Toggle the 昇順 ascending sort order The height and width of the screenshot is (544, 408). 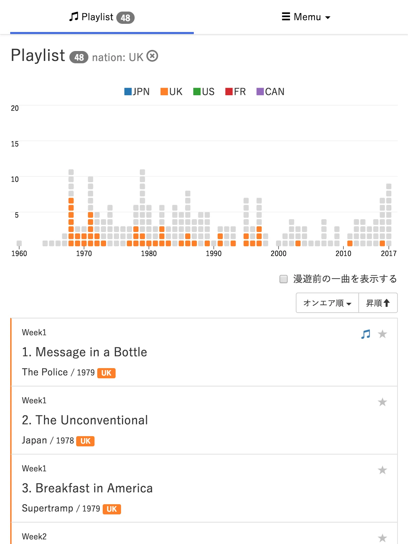tap(378, 303)
